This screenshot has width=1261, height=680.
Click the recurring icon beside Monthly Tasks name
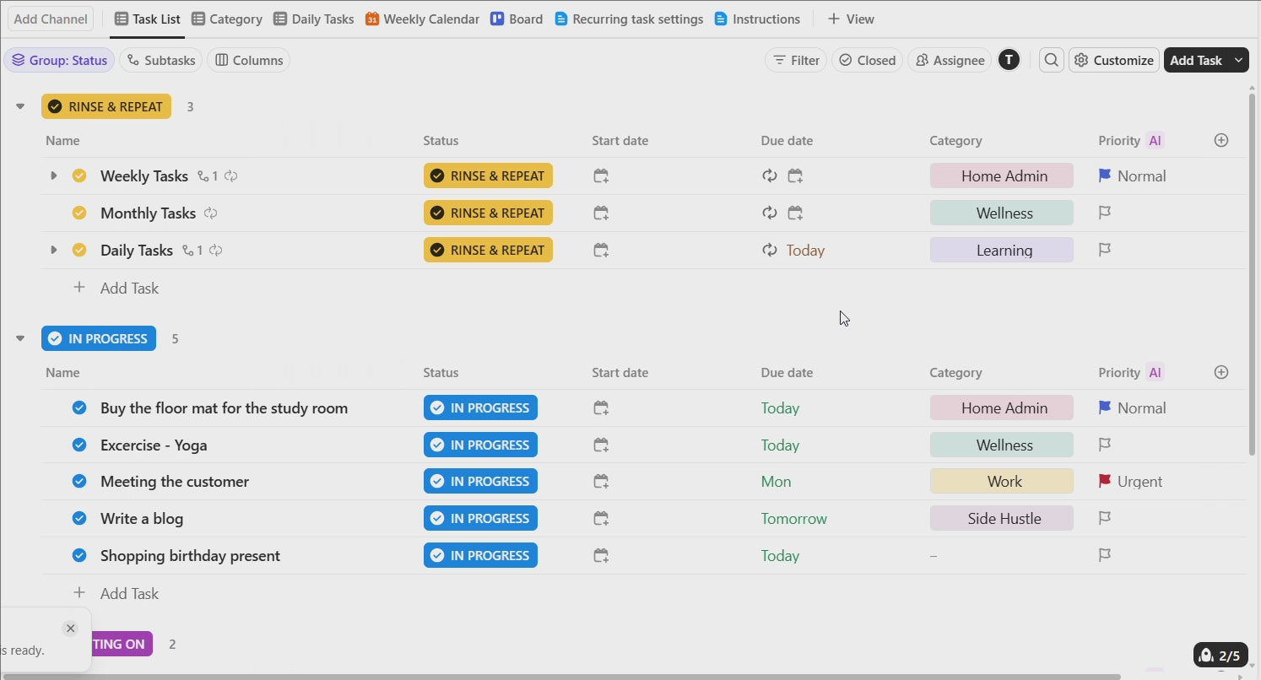tap(211, 213)
